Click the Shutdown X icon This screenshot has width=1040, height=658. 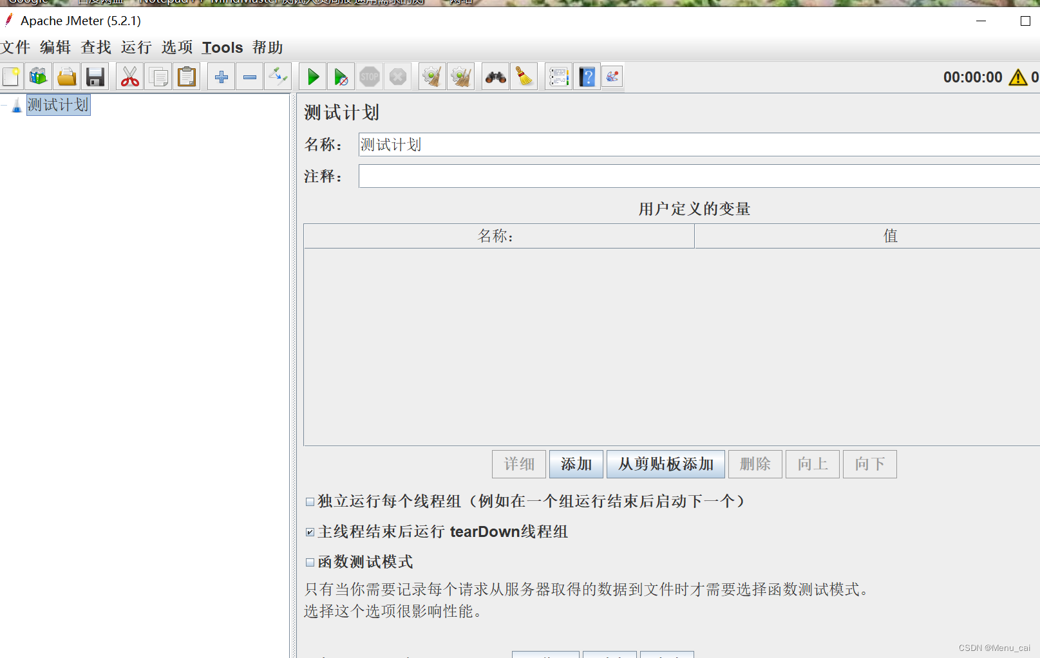pyautogui.click(x=398, y=77)
